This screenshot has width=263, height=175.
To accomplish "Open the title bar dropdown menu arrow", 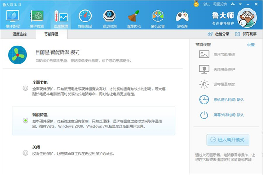I will click(x=240, y=4).
